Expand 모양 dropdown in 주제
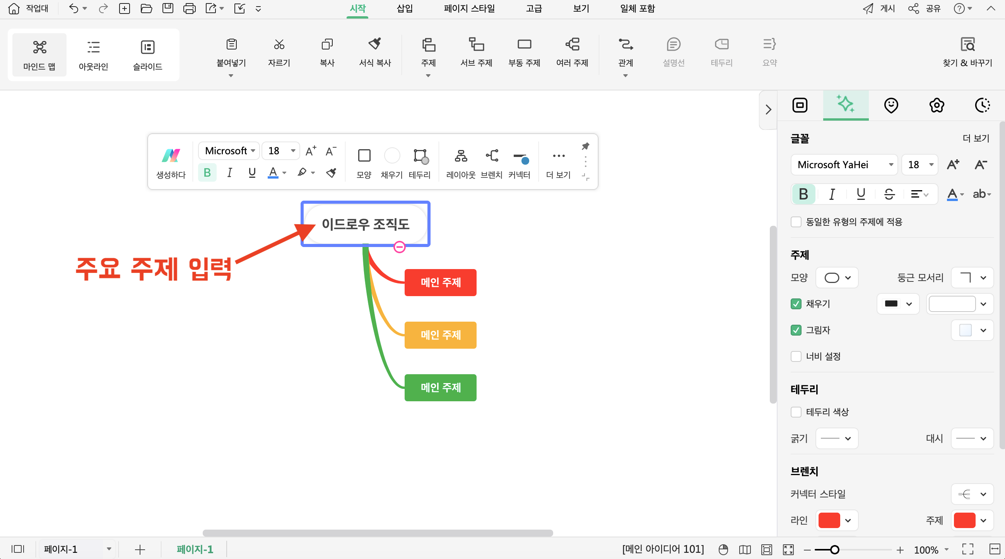 (x=836, y=278)
